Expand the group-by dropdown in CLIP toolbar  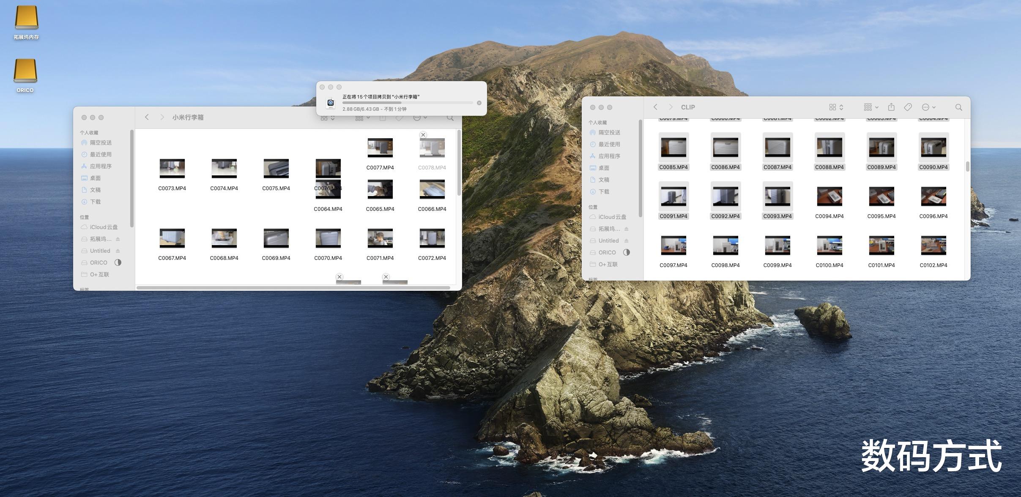point(871,107)
